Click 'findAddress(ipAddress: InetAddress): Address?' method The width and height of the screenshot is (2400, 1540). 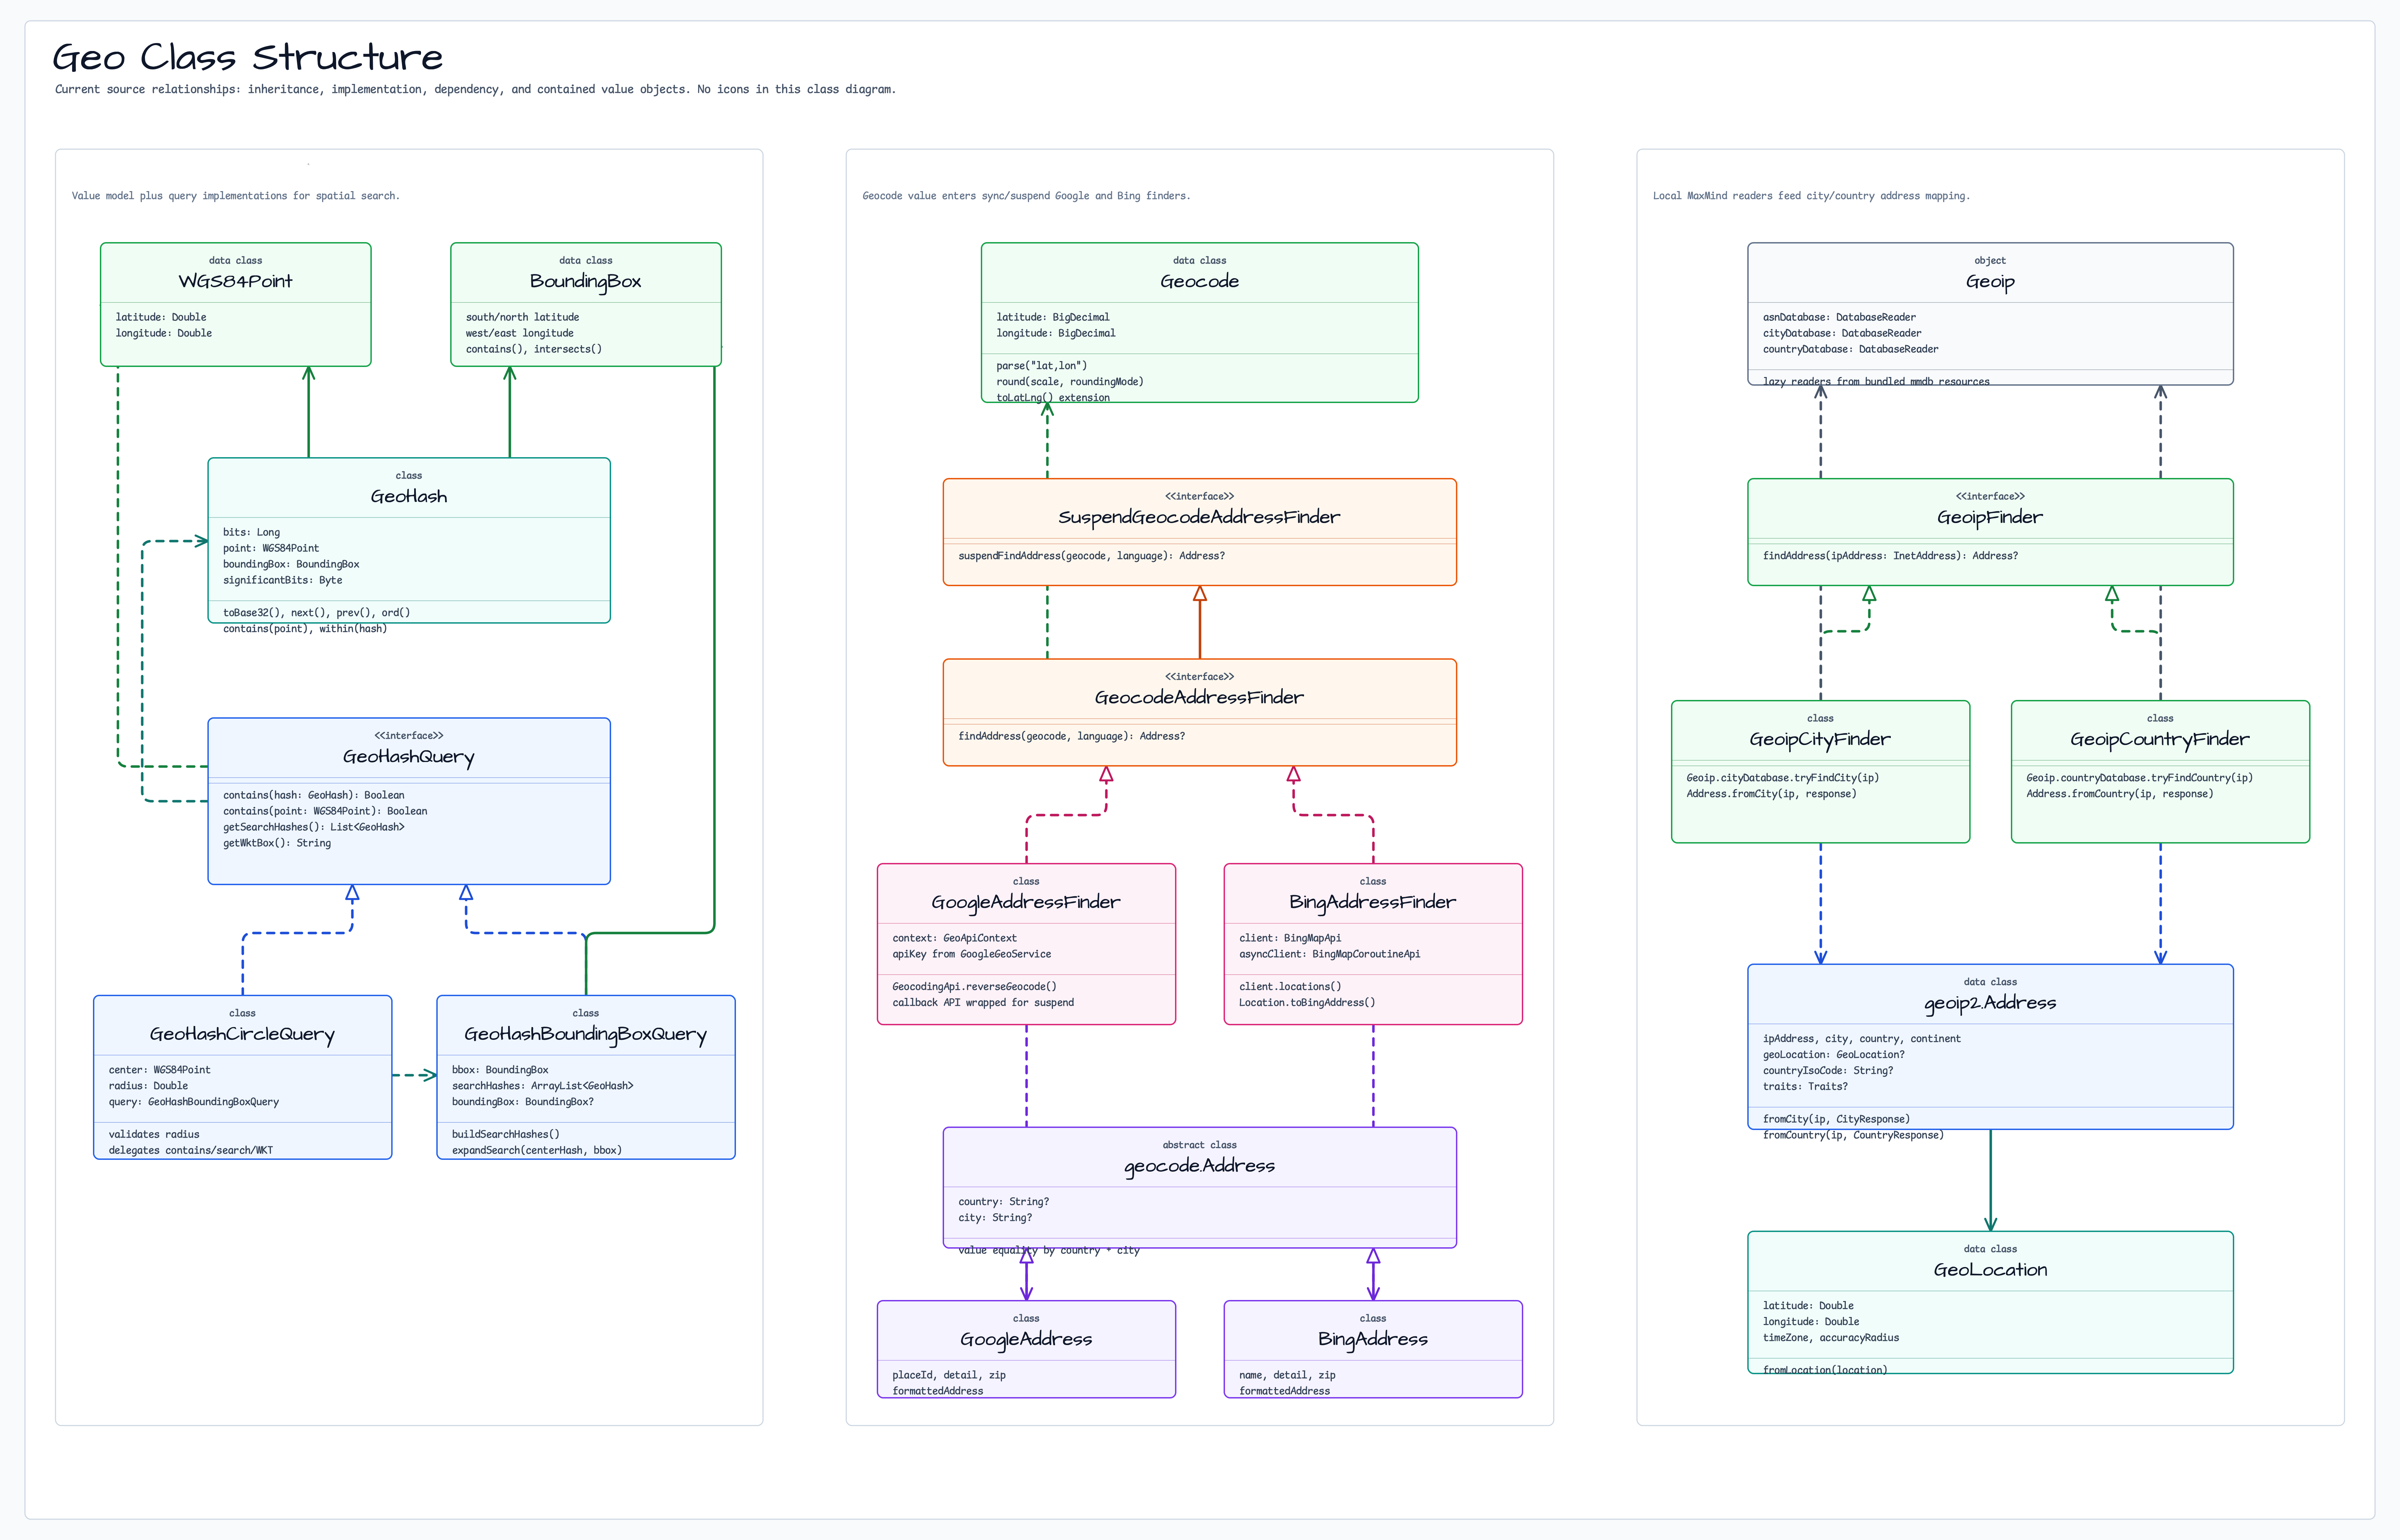1890,556
